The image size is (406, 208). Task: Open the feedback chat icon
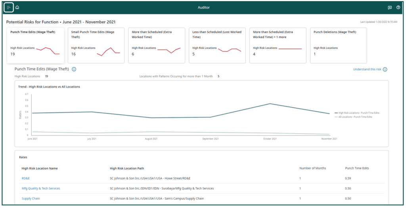[x=390, y=8]
